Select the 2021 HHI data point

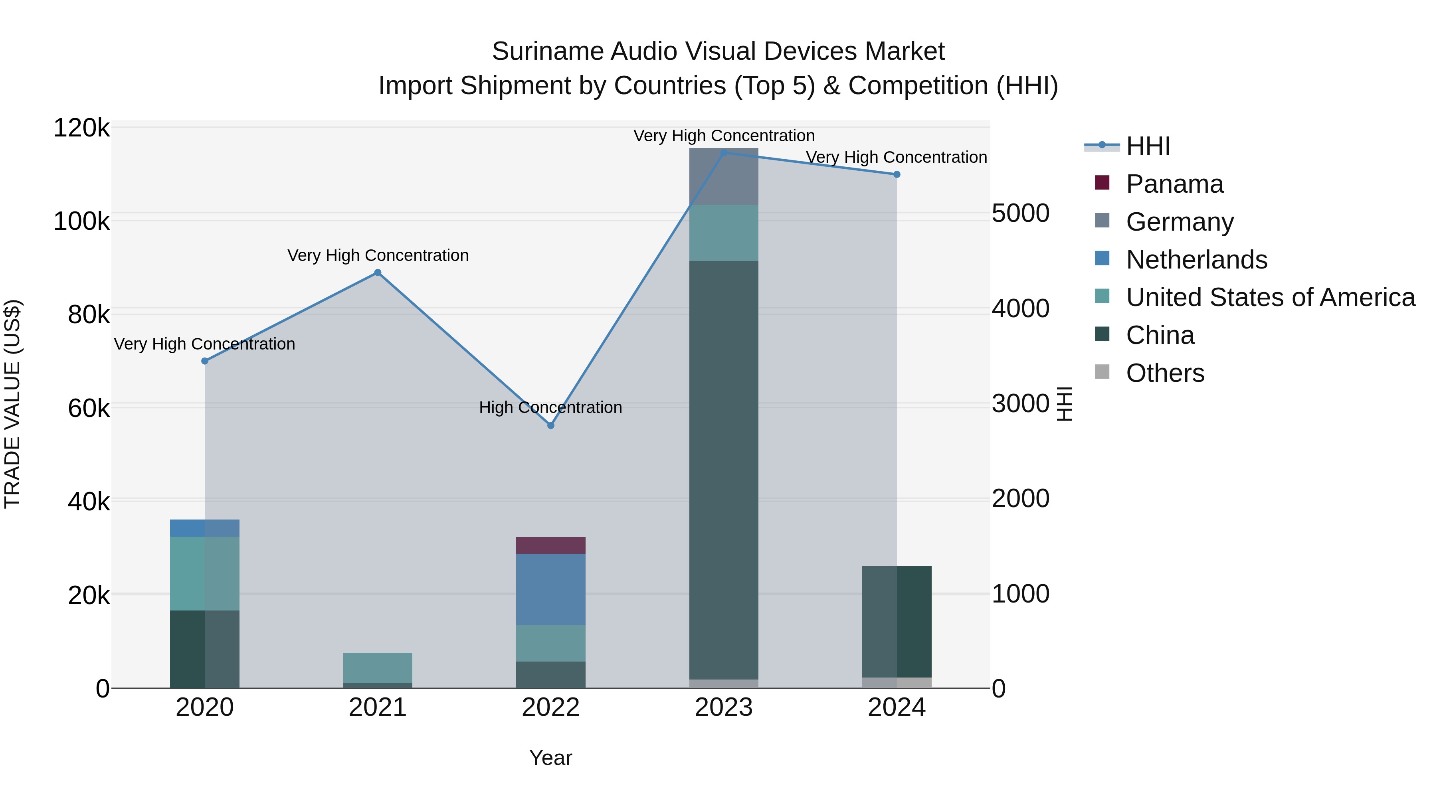tap(378, 273)
